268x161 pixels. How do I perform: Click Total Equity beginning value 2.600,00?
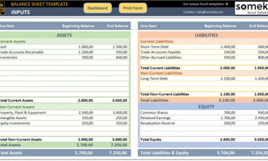(228, 139)
